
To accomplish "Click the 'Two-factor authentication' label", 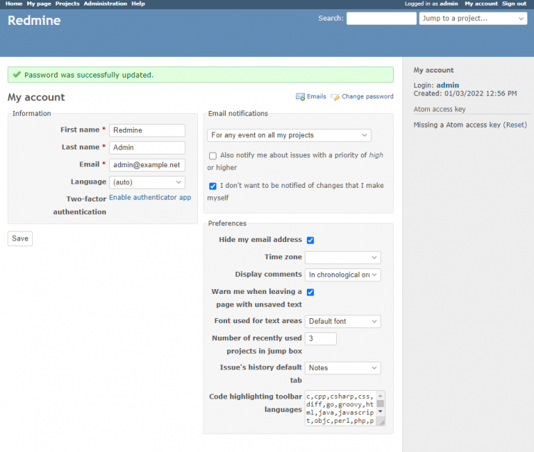I will (80, 205).
